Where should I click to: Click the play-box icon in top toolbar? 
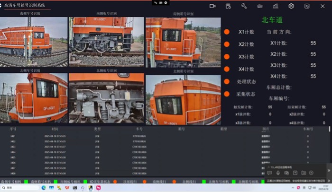coord(307,6)
